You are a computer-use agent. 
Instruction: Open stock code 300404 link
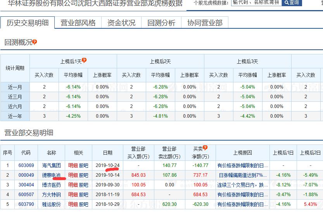pyautogui.click(x=26, y=185)
